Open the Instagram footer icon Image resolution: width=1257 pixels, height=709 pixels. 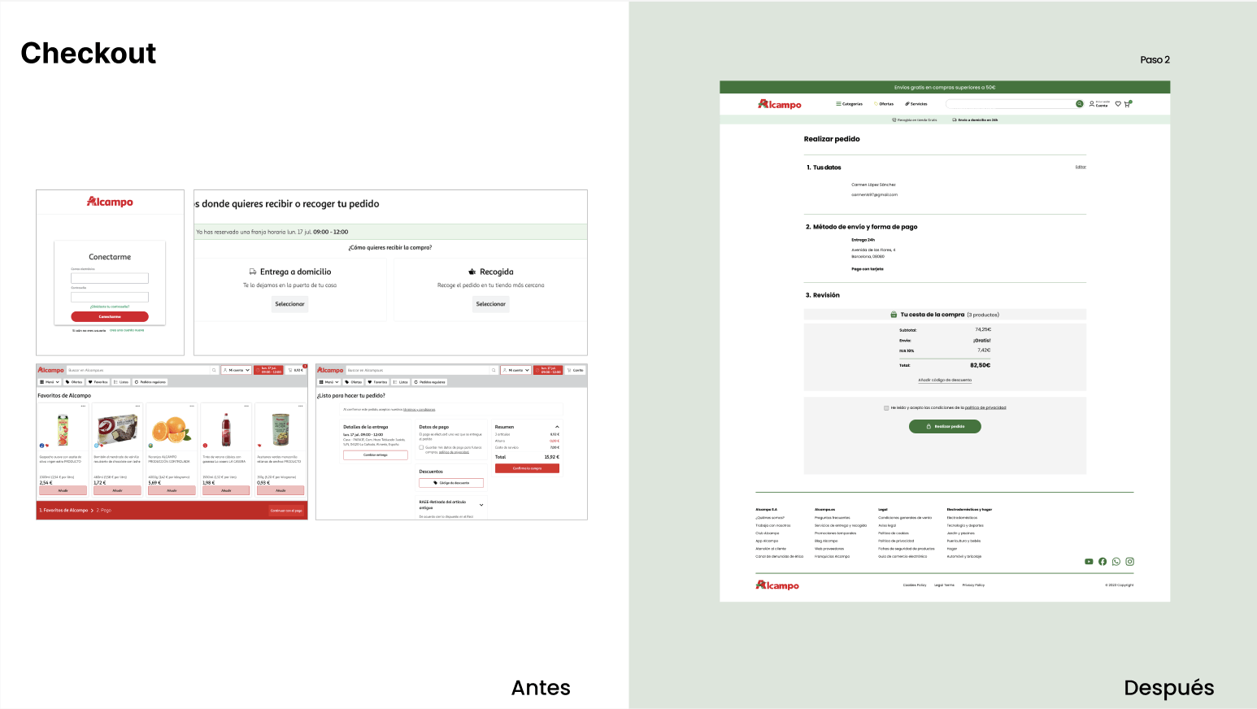click(1129, 562)
